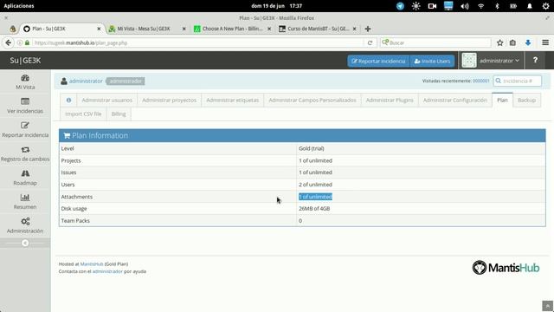Open the Import CSV file tab
The image size is (554, 312).
pyautogui.click(x=83, y=114)
